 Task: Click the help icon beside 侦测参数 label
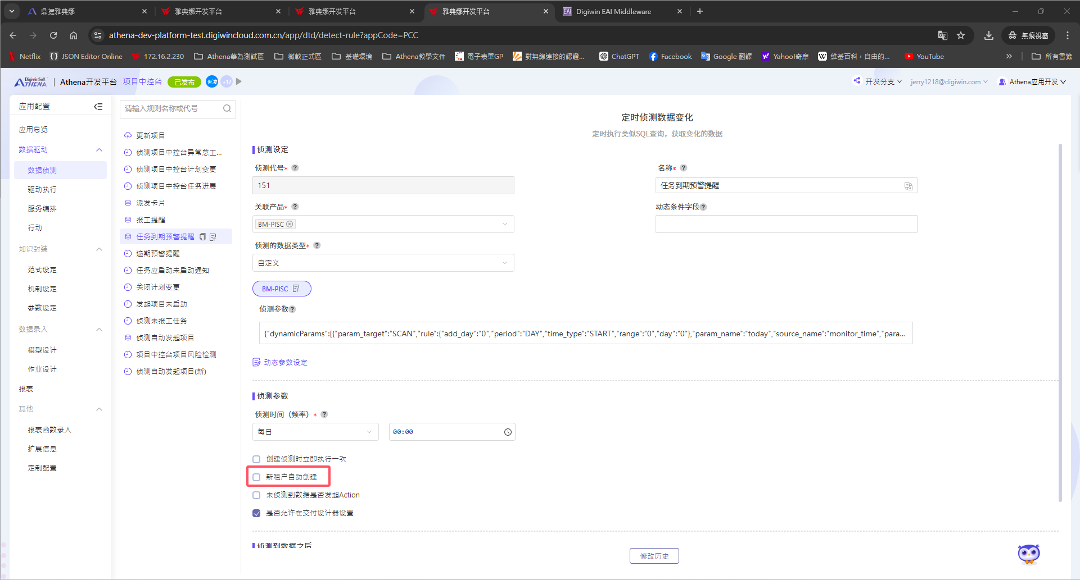click(x=292, y=309)
